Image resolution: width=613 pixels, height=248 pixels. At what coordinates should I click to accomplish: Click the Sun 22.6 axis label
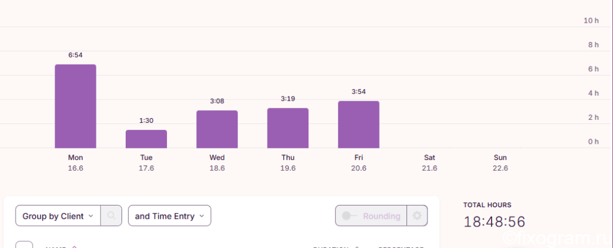[x=500, y=163]
